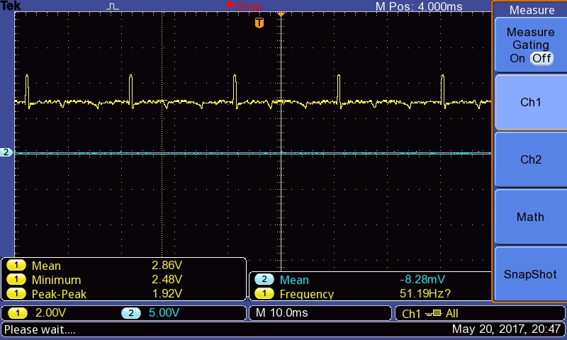Open the Math measure option
567x340 pixels.
click(530, 217)
